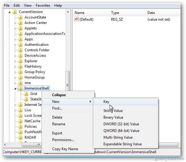Expand the HomeGroup node arrow
The height and width of the screenshot is (162, 186).
[x=15, y=78]
